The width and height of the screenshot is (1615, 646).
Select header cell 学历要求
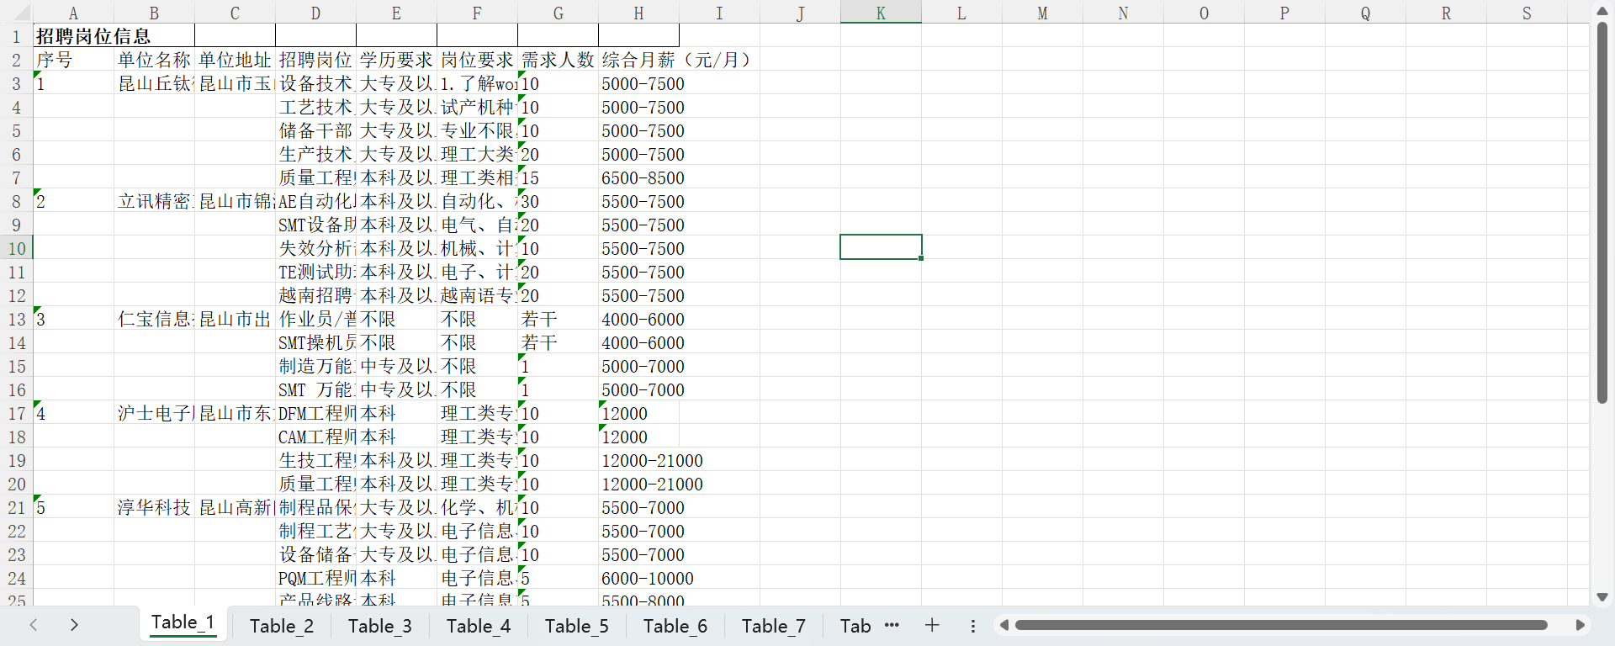(396, 60)
